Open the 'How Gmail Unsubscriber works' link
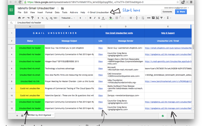The image size is (202, 126). click(x=119, y=33)
